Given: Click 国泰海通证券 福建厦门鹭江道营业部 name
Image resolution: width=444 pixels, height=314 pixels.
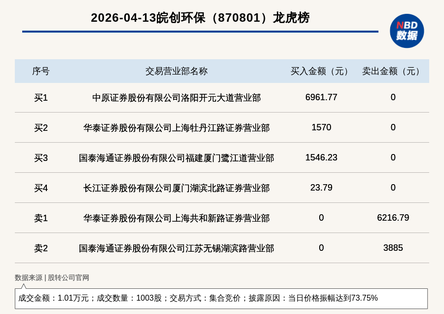Looking at the screenshot, I should pyautogui.click(x=176, y=158).
